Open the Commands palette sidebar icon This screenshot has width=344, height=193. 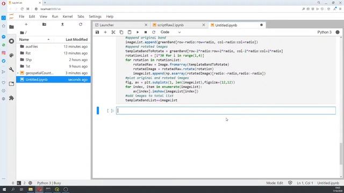click(x=11, y=55)
